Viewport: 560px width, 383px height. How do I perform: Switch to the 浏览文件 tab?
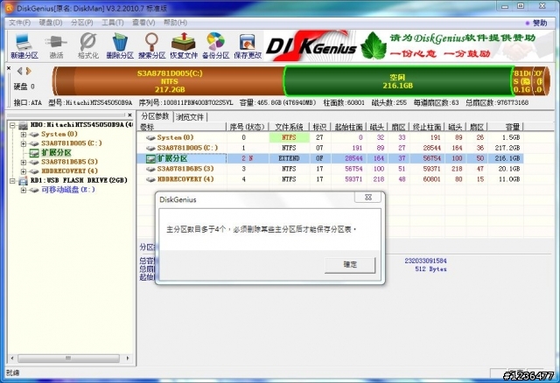[190, 117]
